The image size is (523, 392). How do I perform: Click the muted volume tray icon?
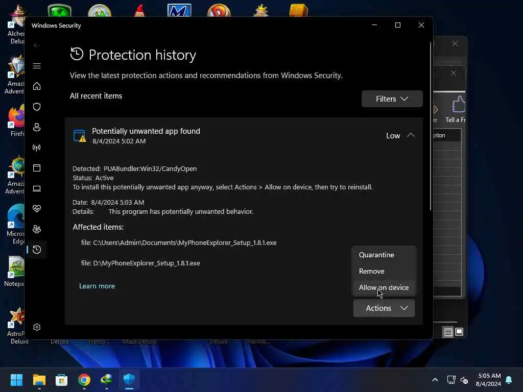pos(464,380)
